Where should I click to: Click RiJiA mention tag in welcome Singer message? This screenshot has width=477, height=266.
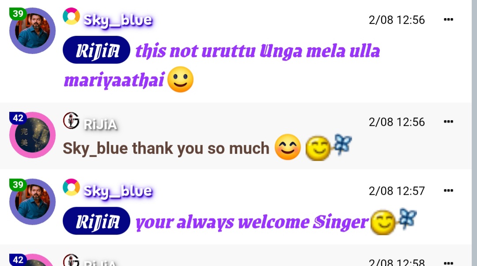click(x=96, y=221)
